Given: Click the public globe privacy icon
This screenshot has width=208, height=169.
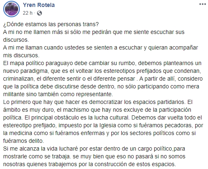Looking at the screenshot, I should (x=39, y=13).
